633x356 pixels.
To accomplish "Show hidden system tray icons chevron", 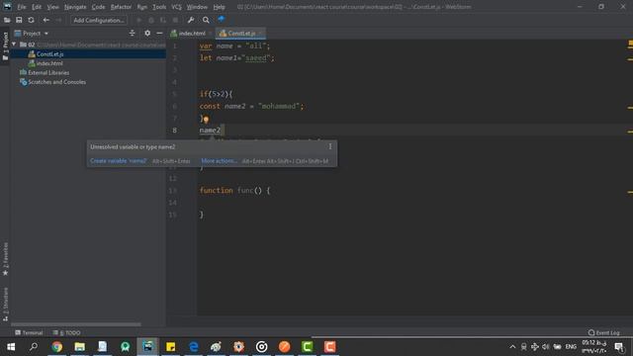I will coord(512,347).
